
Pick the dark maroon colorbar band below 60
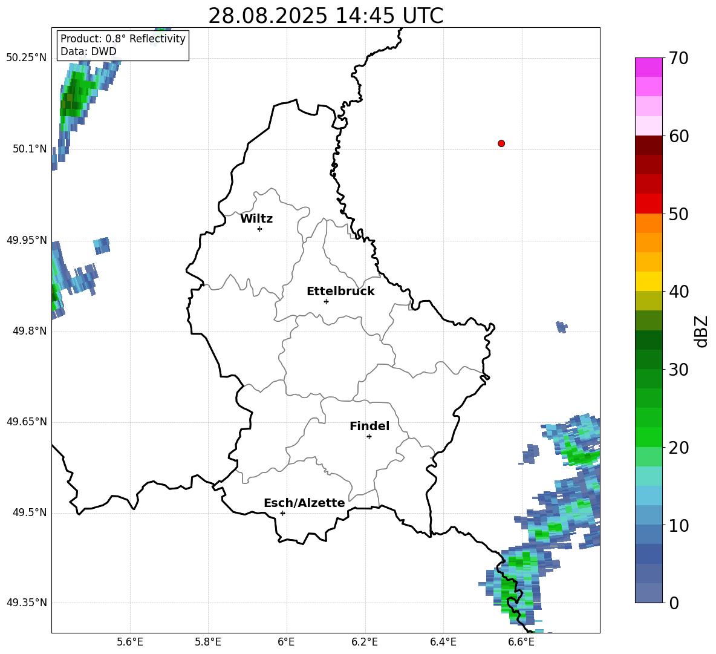[x=648, y=145]
